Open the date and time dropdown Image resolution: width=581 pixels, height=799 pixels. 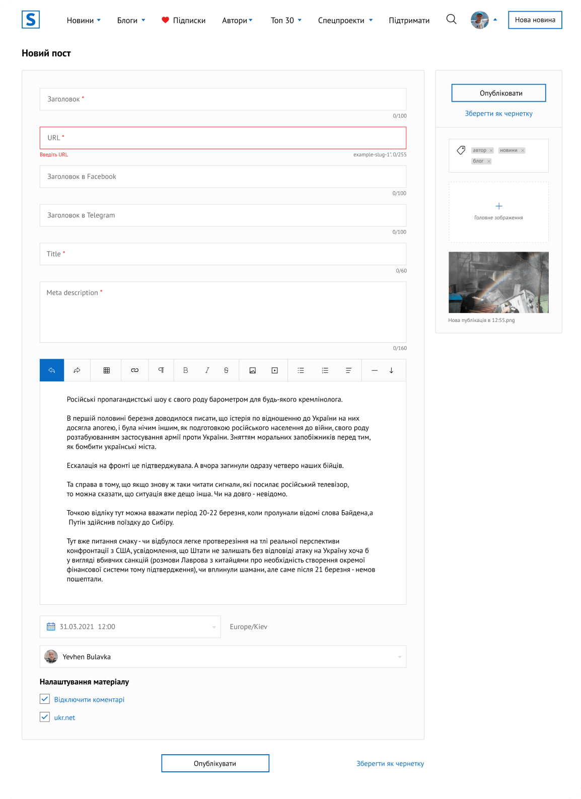tap(214, 627)
